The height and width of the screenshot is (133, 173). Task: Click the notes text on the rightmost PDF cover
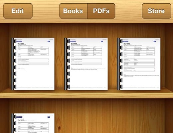click(141, 75)
